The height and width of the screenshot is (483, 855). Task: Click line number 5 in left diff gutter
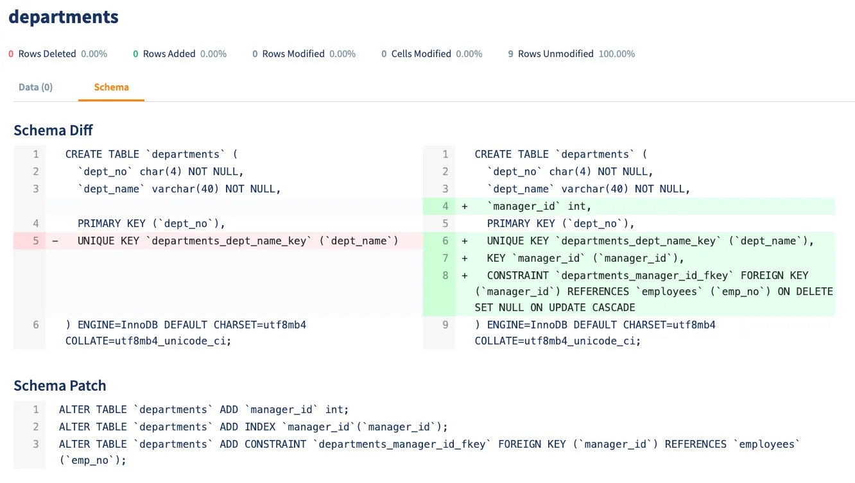pyautogui.click(x=35, y=241)
